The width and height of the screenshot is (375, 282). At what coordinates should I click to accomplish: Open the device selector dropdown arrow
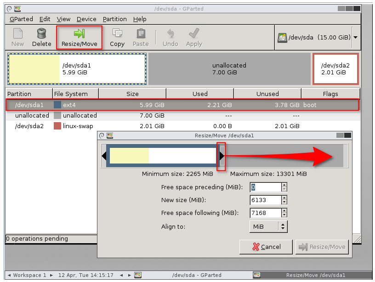356,37
